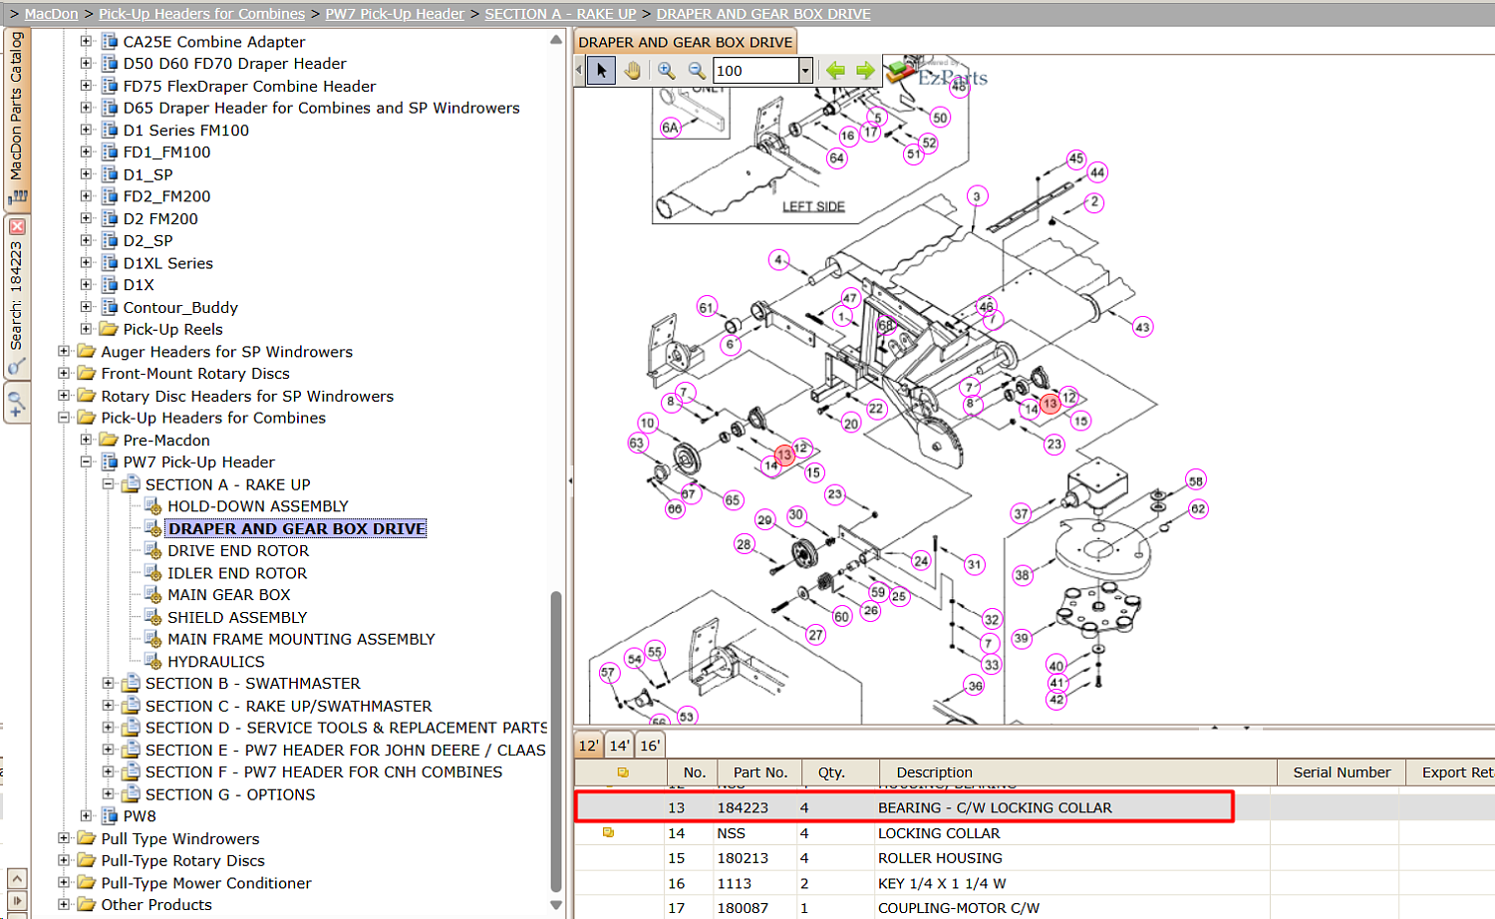Screen dimensions: 1495x919
Task: Go back with the green left arrow
Action: click(835, 71)
